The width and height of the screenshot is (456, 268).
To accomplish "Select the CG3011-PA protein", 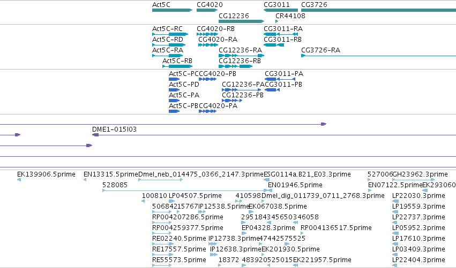I will coord(280,79).
